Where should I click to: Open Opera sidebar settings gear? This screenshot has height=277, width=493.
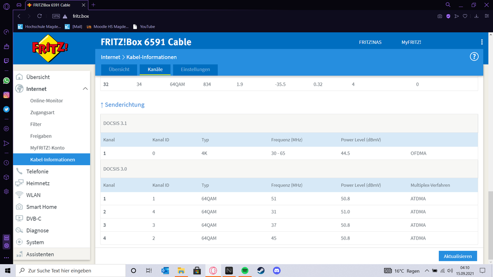click(x=6, y=192)
